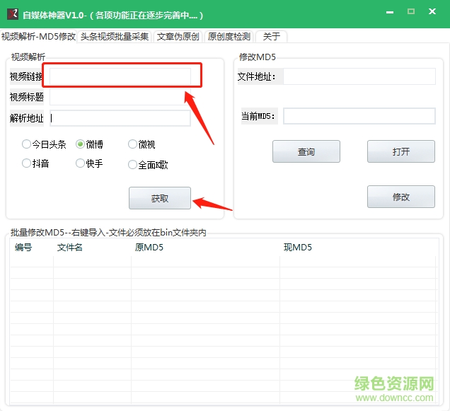Open the 原创度检测 tab
The width and height of the screenshot is (450, 411).
(x=229, y=37)
